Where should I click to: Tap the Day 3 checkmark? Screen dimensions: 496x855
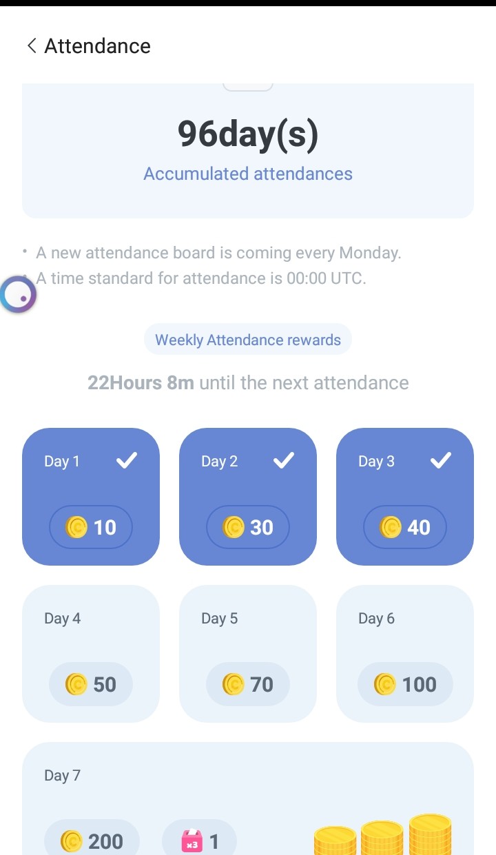point(441,461)
